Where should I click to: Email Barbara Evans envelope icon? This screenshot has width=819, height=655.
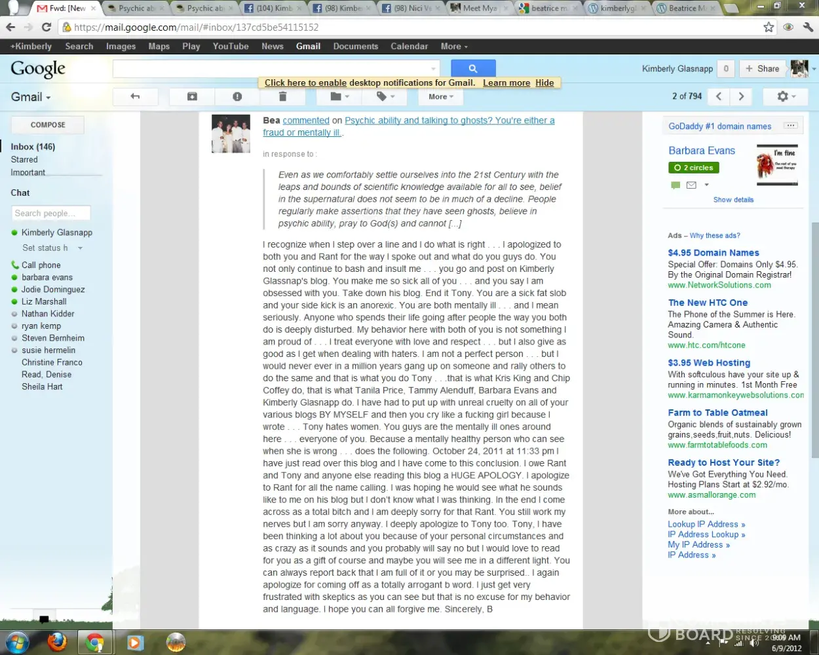pos(691,185)
